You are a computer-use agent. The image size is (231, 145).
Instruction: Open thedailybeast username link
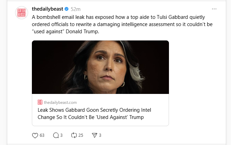coord(47,9)
